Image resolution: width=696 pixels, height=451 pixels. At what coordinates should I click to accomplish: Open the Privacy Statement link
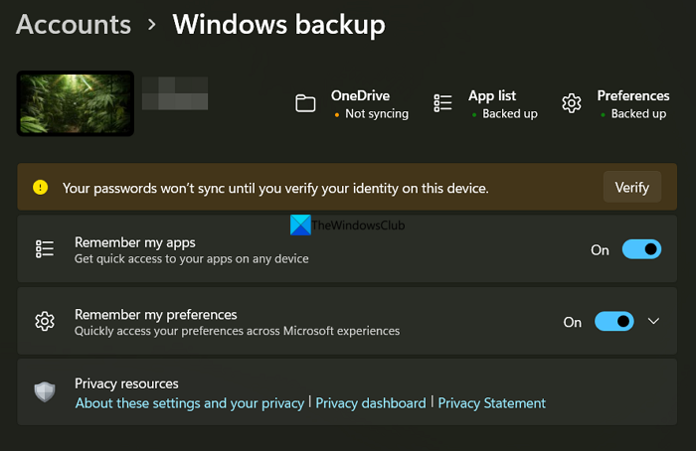492,403
